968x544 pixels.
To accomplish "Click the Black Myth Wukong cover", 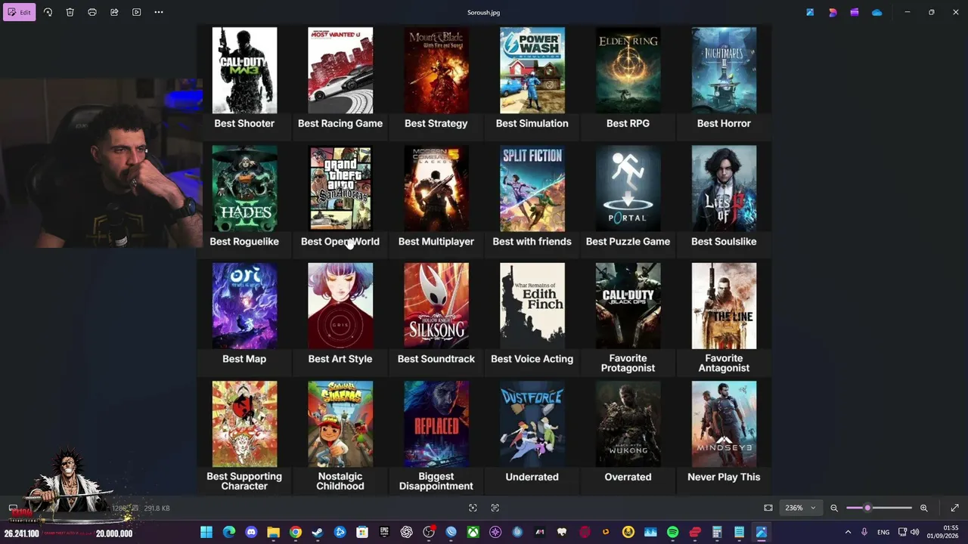I will pos(628,424).
